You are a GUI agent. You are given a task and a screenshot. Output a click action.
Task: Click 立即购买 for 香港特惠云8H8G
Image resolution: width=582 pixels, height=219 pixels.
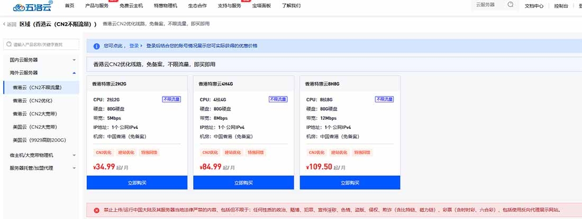pyautogui.click(x=350, y=183)
